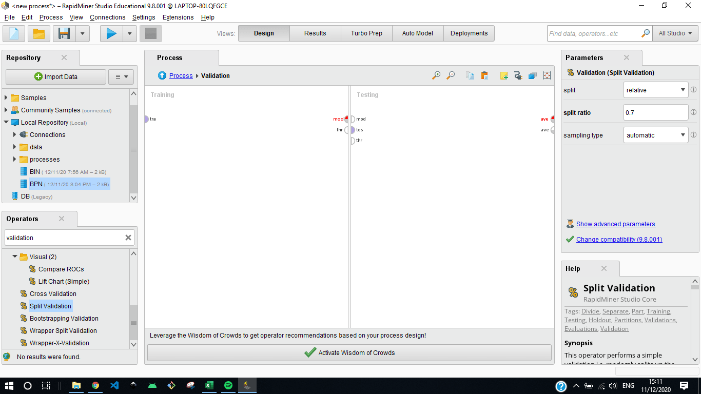This screenshot has height=394, width=701.
Task: Expand the processes folder
Action: 15,159
